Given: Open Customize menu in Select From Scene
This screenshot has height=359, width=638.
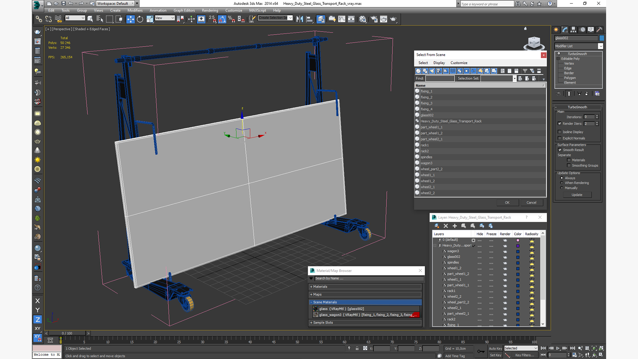Looking at the screenshot, I should (x=459, y=63).
